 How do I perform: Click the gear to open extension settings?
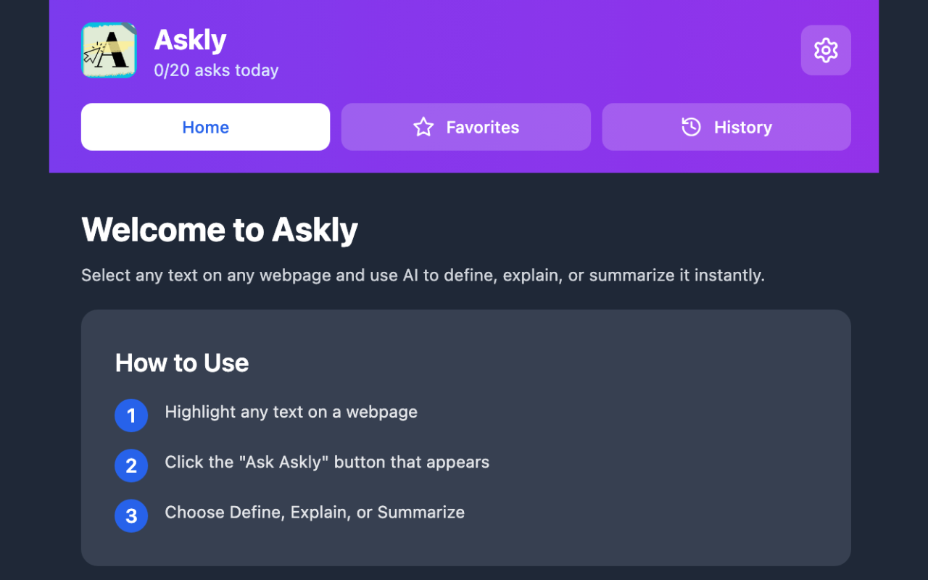coord(825,50)
